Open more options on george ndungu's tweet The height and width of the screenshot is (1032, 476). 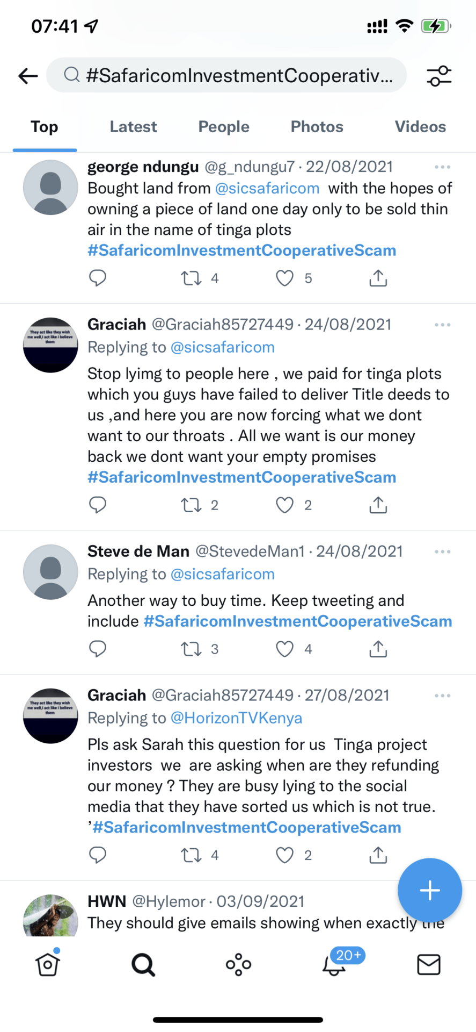tap(442, 167)
